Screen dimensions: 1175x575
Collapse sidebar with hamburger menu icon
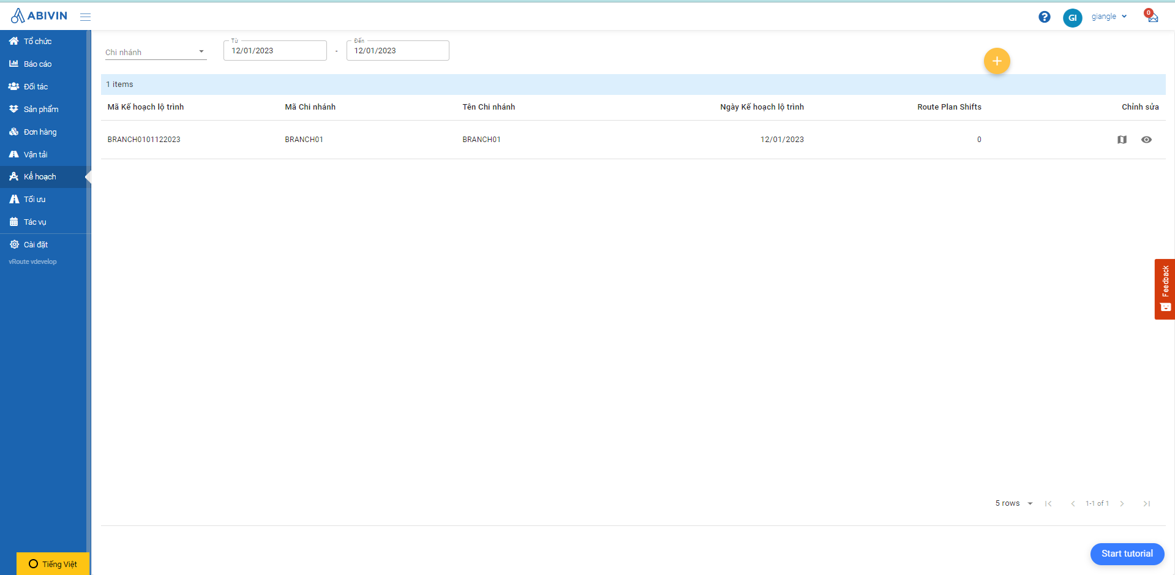tap(86, 17)
